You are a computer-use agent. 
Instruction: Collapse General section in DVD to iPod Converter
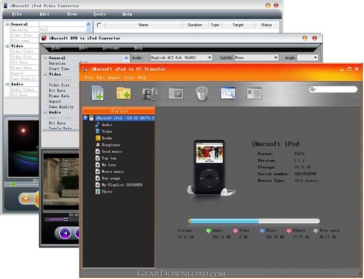tap(45, 58)
